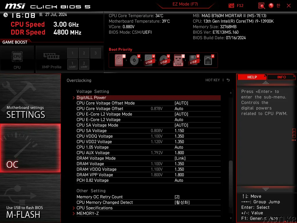Click the clock icon beside the time
Screen dimensions: 297x223
pos(6,15)
